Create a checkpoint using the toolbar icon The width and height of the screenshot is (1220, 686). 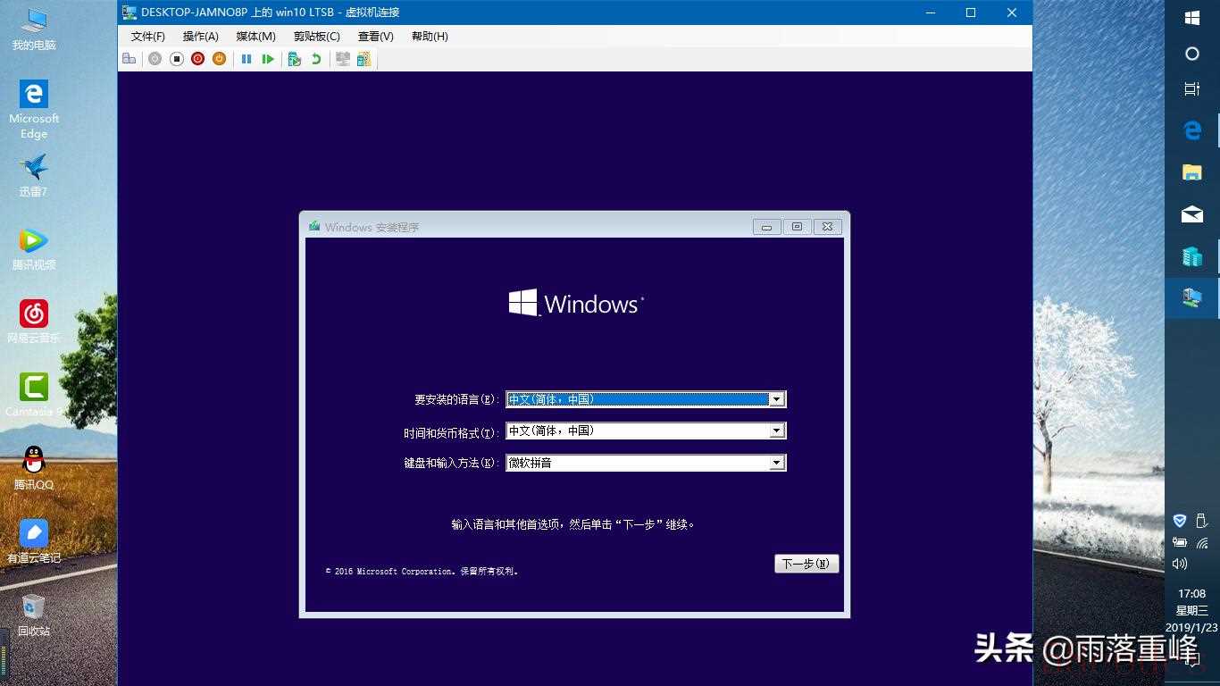[294, 59]
